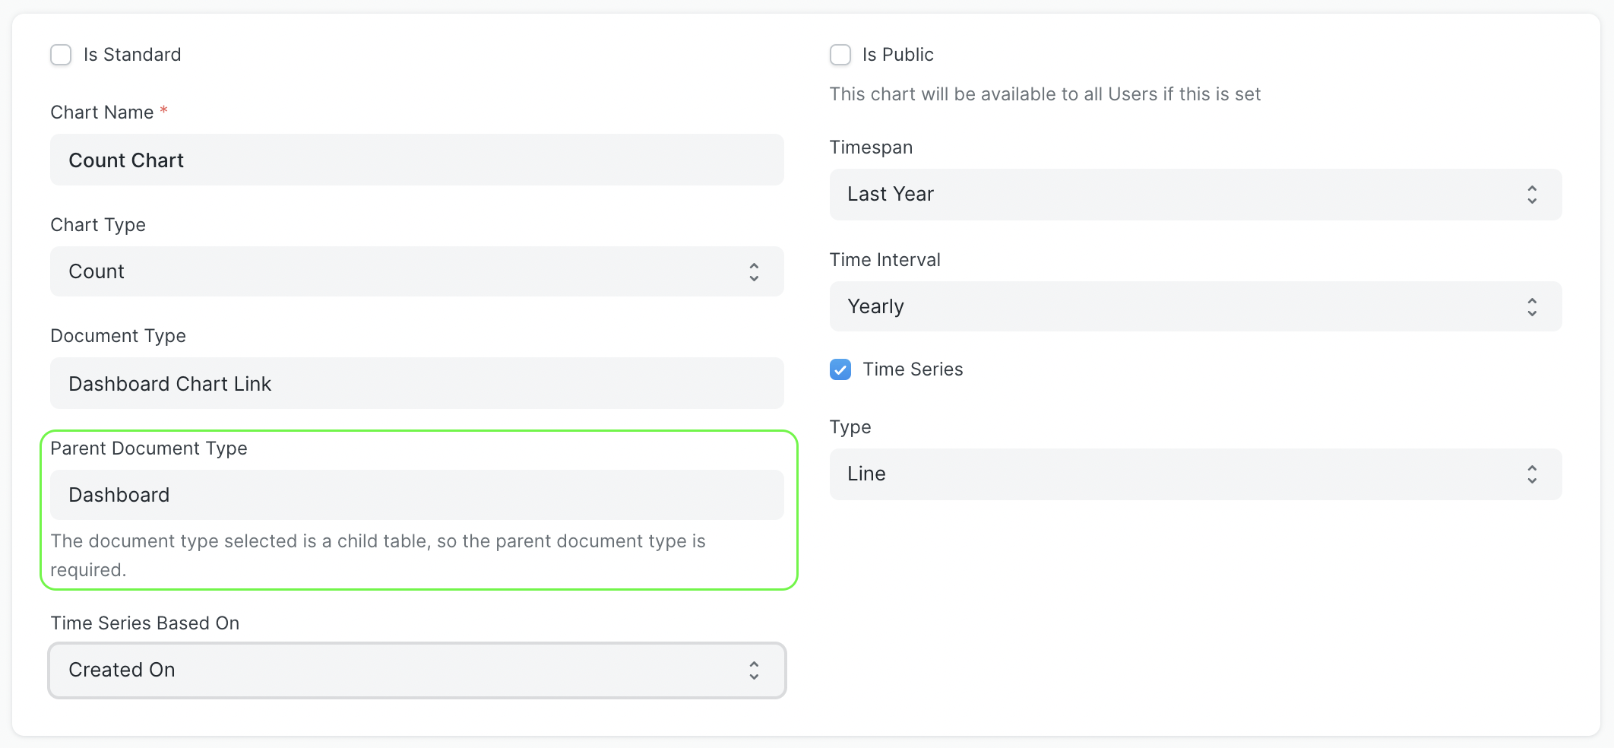The width and height of the screenshot is (1614, 748).
Task: Uncheck the Time Series checkbox
Action: point(840,369)
